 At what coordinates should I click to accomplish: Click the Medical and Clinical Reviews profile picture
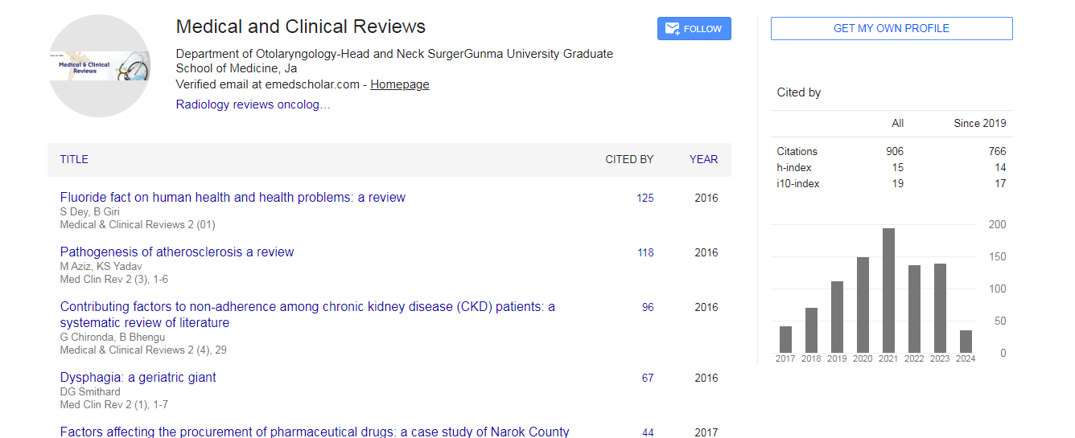(x=99, y=67)
